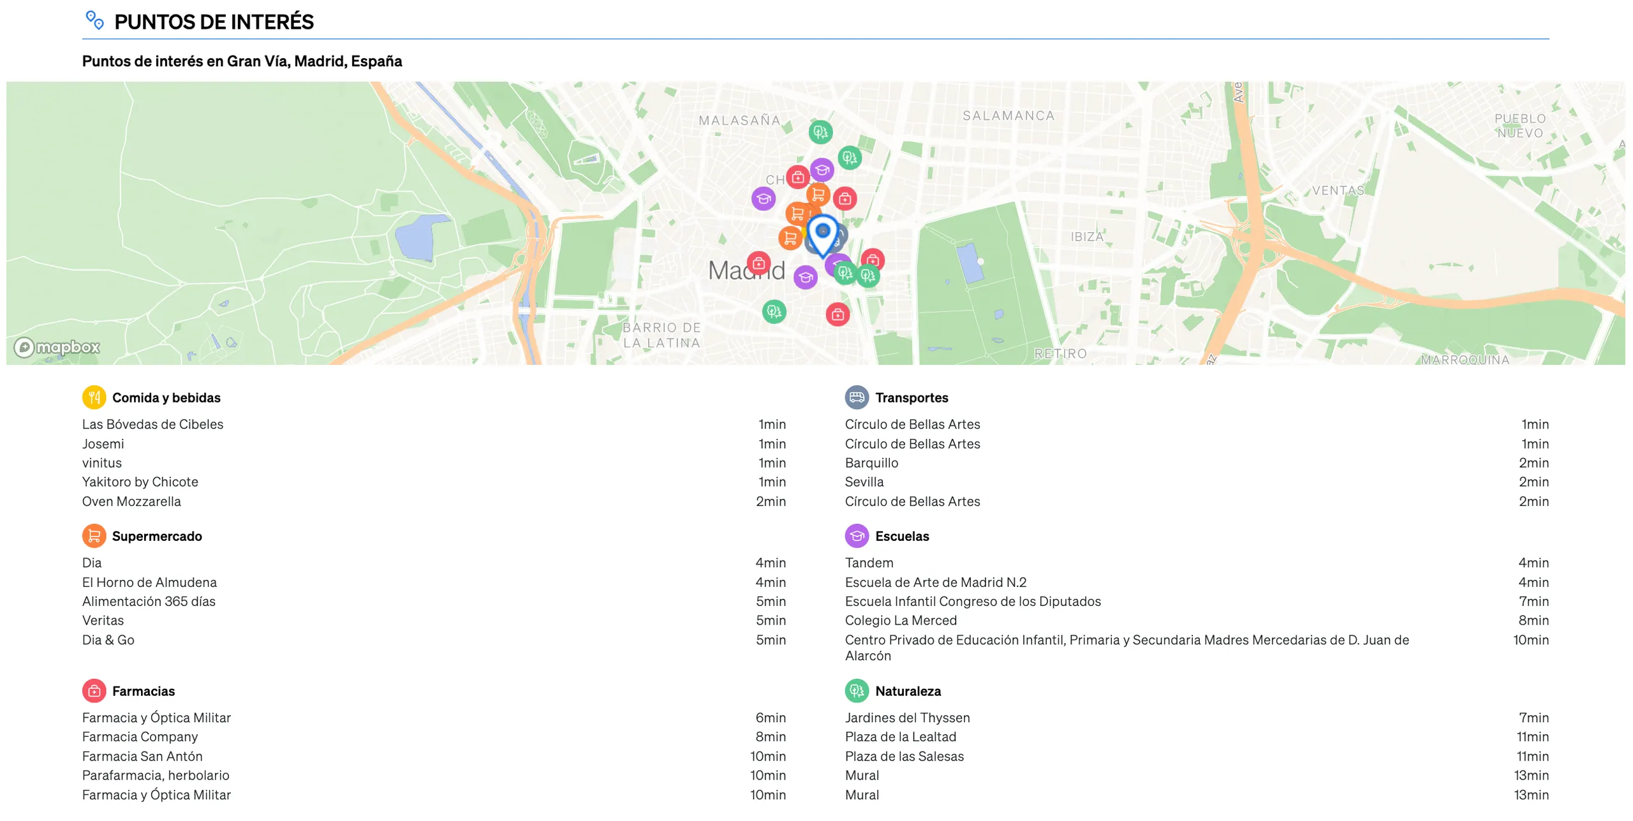This screenshot has width=1633, height=821.
Task: Click Alimentación 365 días row
Action: tap(434, 602)
